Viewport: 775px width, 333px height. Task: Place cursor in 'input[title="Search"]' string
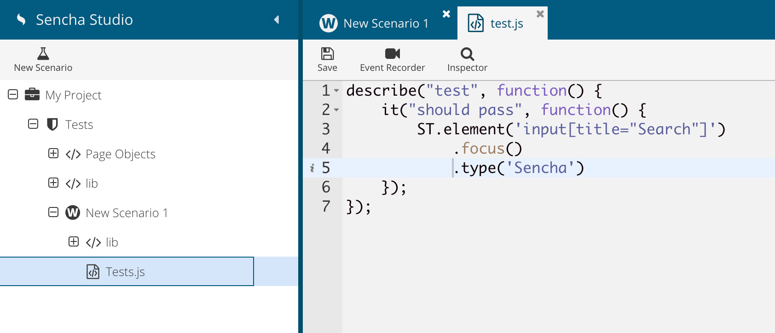615,129
